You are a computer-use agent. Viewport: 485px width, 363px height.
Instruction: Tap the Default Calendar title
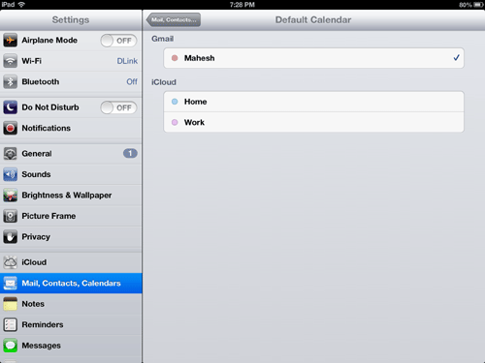pos(313,19)
